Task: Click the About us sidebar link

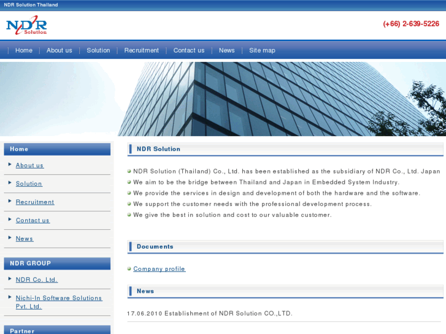Action: (29, 165)
